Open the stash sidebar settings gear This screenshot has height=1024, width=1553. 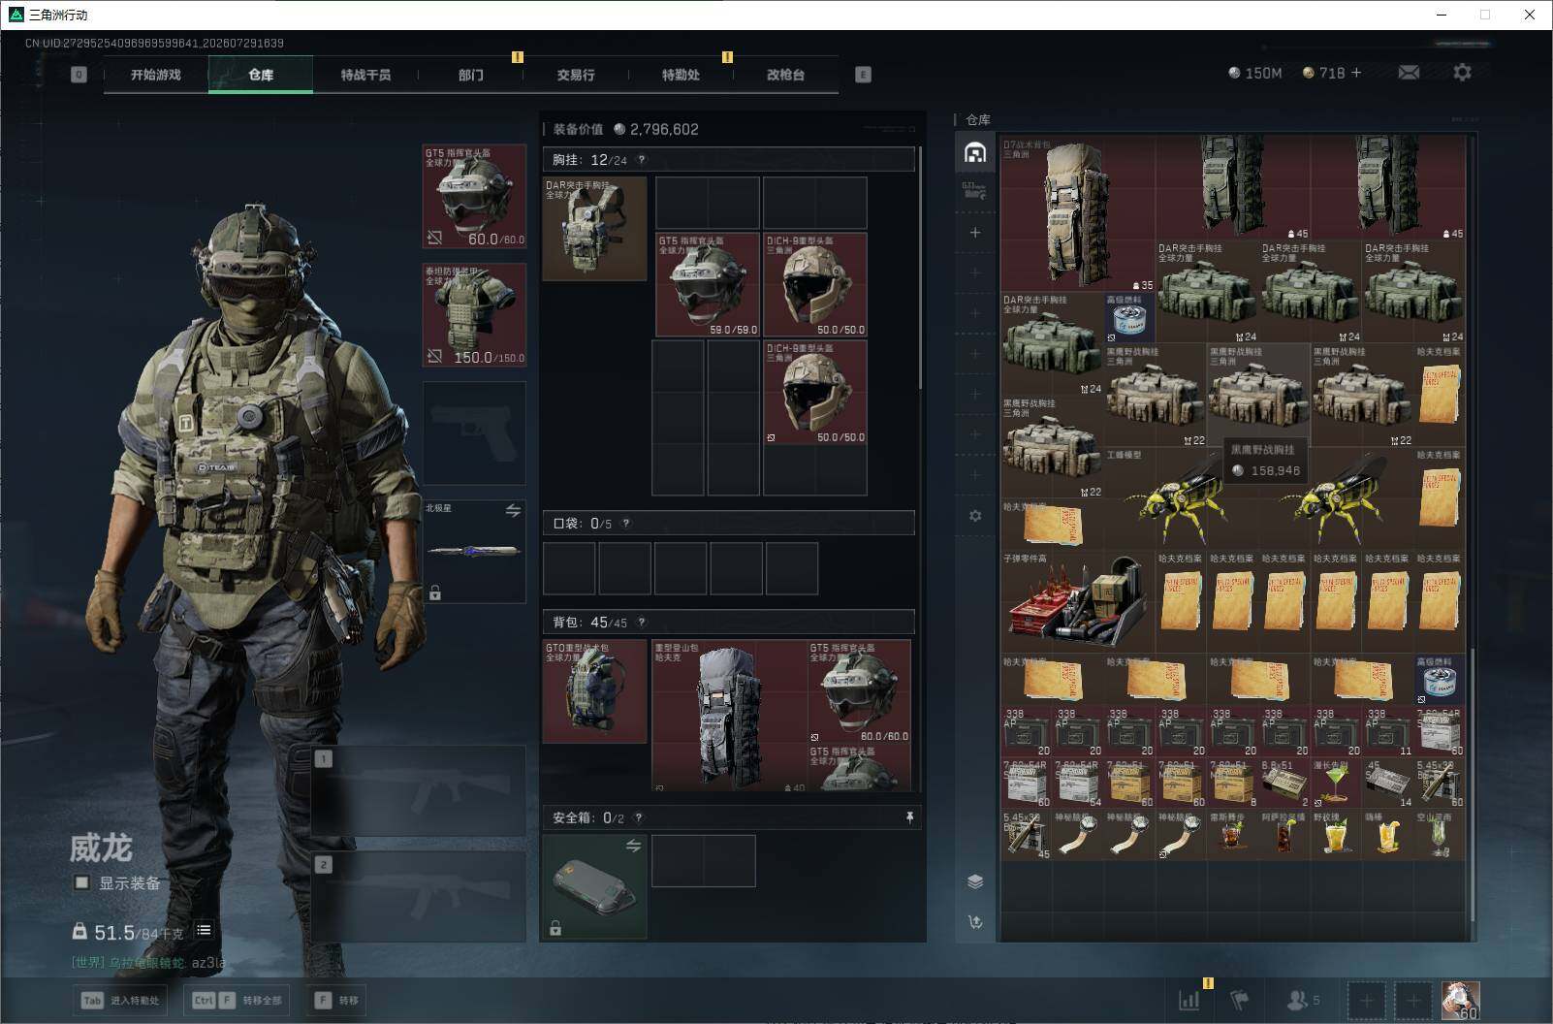coord(975,516)
